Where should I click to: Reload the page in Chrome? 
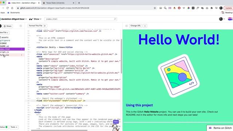coord(7,8)
